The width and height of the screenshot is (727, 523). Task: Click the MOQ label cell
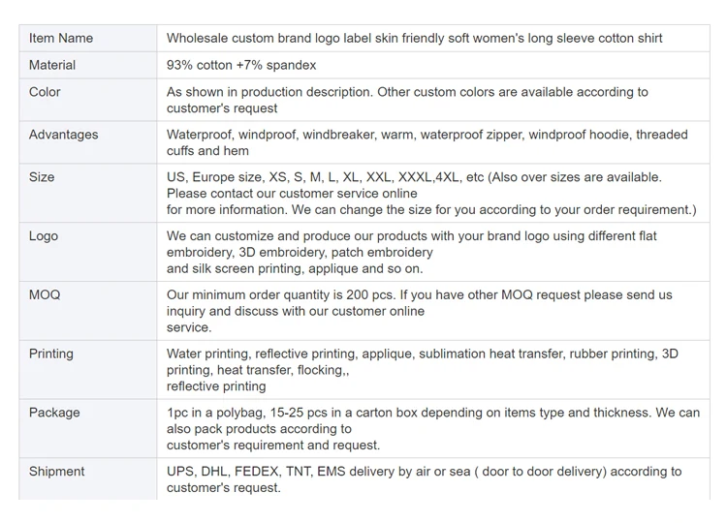[45, 294]
